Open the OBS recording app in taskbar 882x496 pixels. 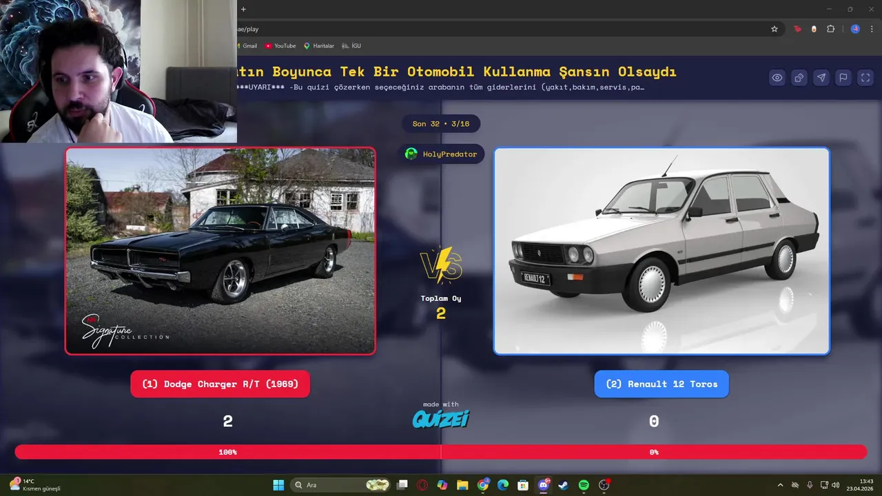[604, 485]
